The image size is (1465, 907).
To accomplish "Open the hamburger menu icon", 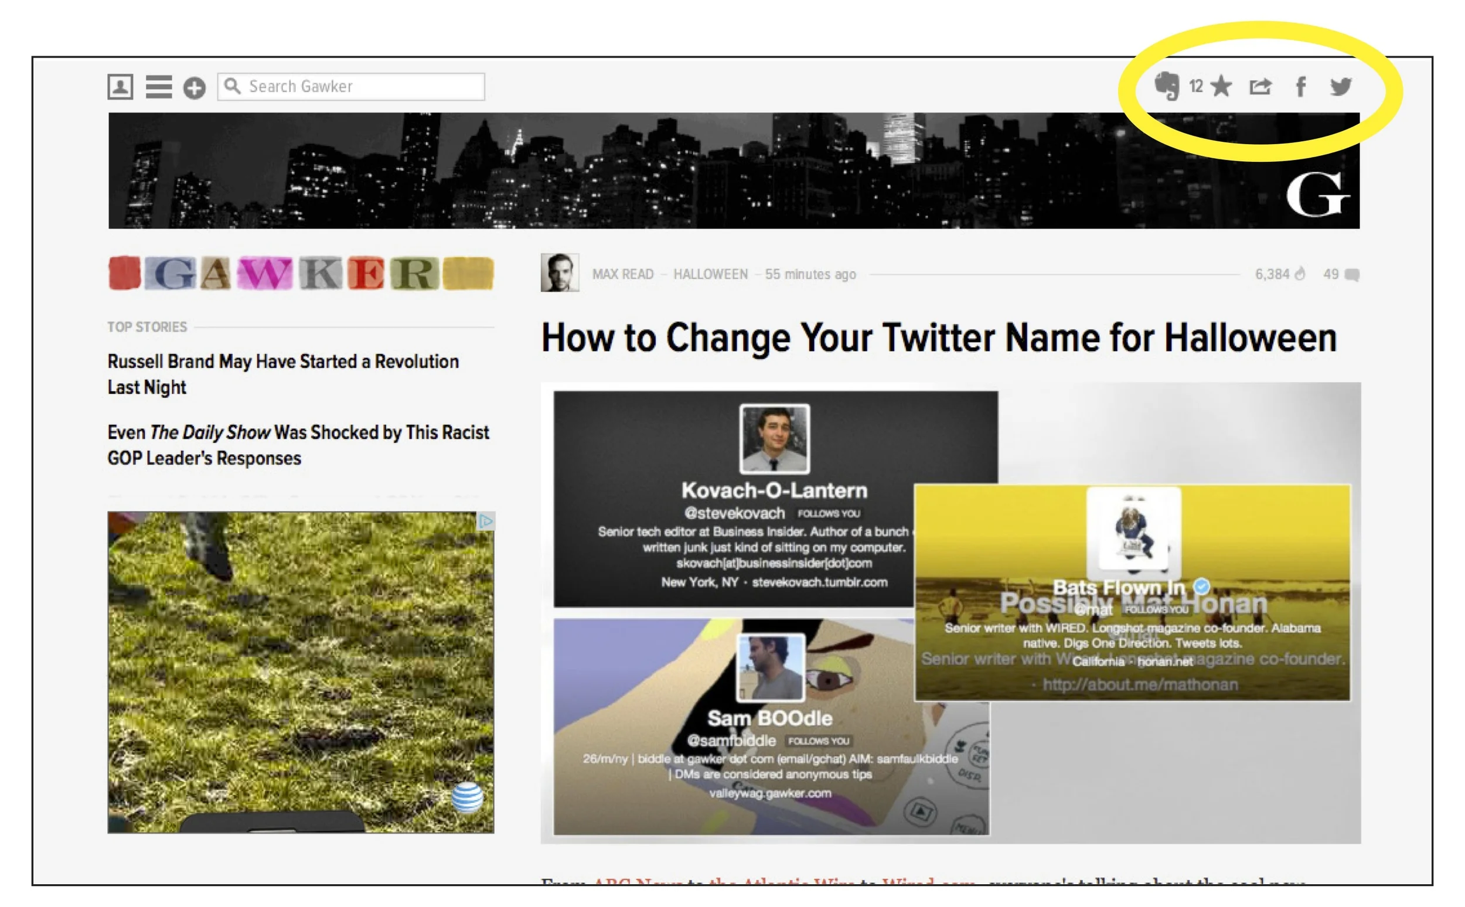I will tap(158, 87).
